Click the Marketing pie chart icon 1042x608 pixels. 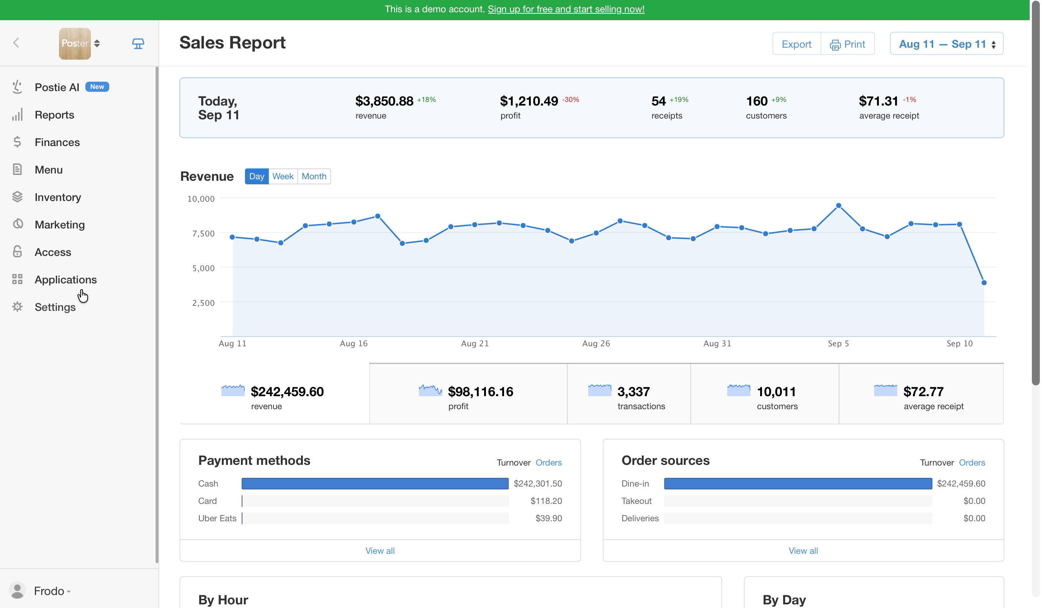point(17,224)
